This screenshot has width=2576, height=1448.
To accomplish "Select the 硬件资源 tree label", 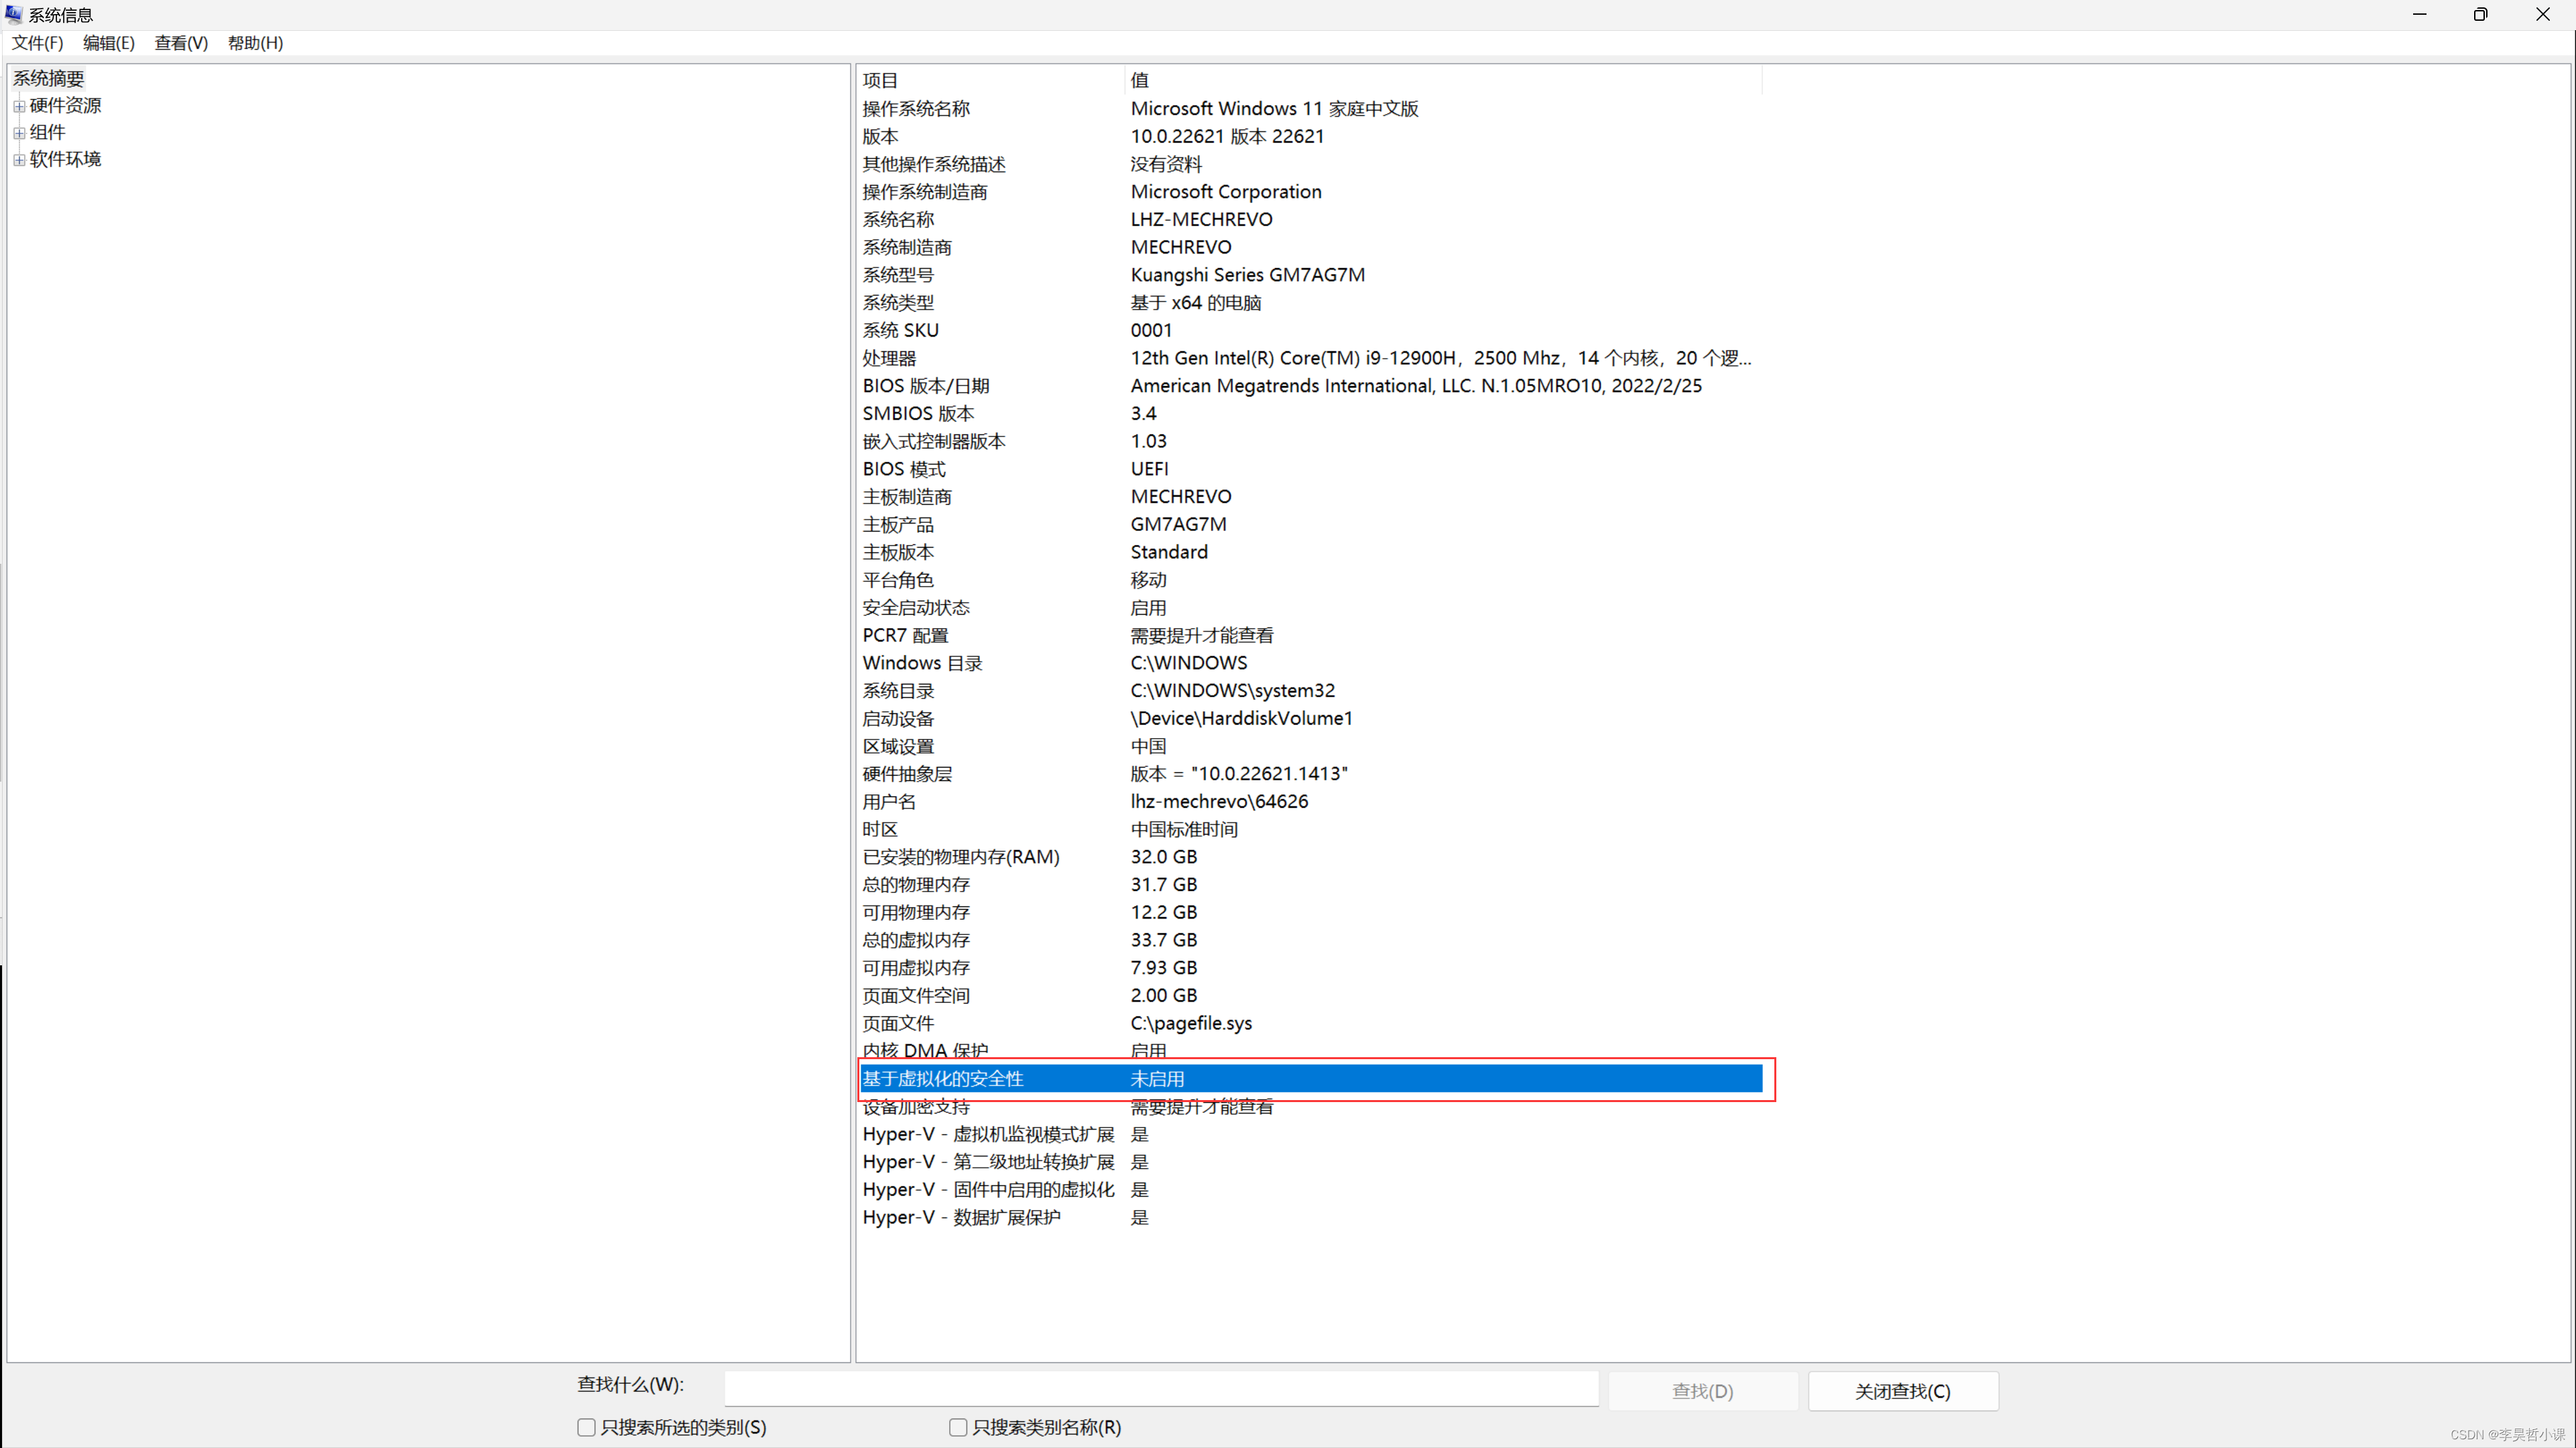I will point(65,105).
